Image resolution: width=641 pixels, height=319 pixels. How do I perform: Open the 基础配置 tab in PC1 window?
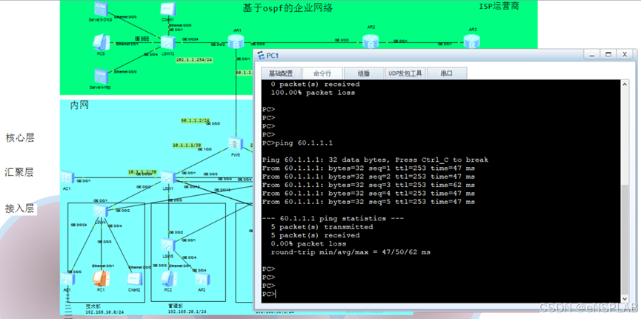pos(281,73)
